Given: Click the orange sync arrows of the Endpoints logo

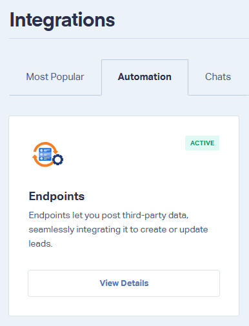Looking at the screenshot, I should point(45,154).
